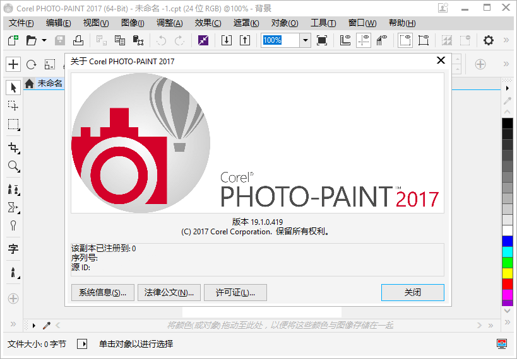Expand the toolbox overflow chevron at bottom
517x359 pixels.
pos(13,324)
